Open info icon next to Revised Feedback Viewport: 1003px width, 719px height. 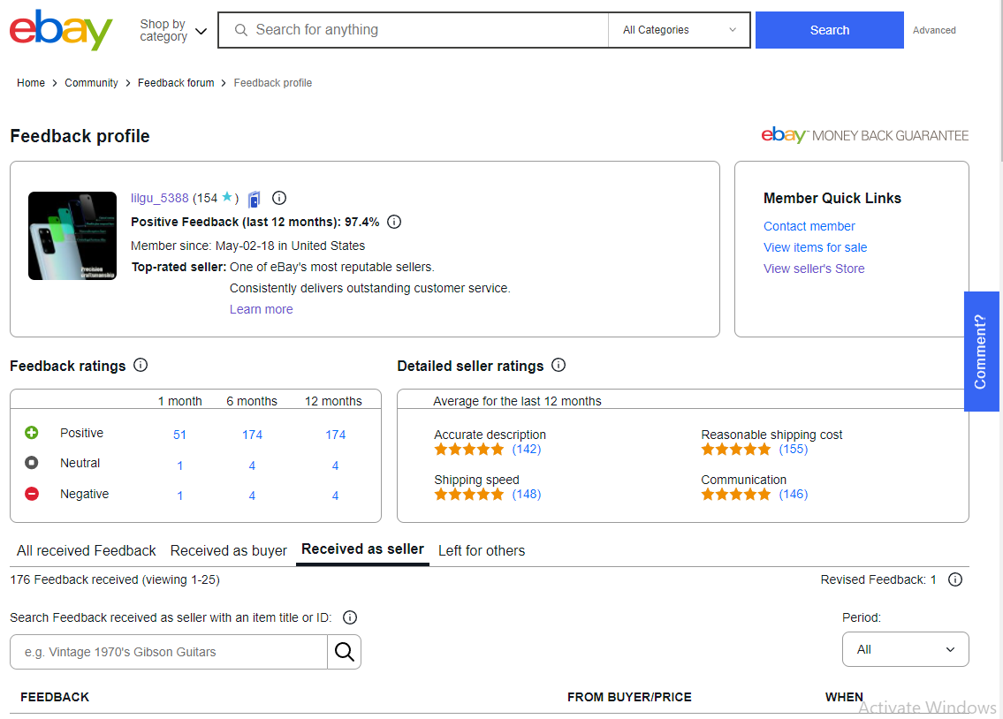click(955, 579)
